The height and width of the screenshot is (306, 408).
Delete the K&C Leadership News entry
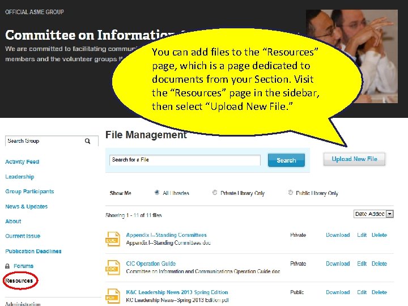coord(379,292)
